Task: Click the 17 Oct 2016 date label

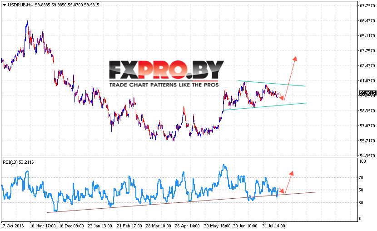Action: pos(13,226)
